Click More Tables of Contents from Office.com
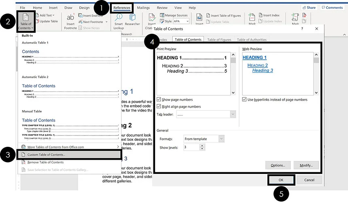The width and height of the screenshot is (348, 203). click(x=70, y=147)
